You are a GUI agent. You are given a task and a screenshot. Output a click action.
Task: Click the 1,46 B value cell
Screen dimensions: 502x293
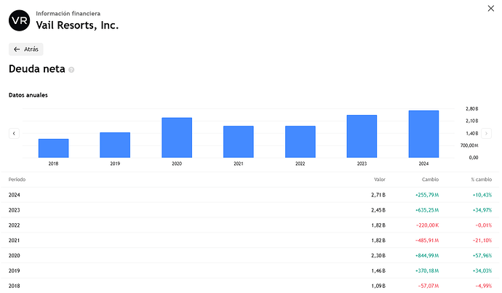(x=378, y=270)
